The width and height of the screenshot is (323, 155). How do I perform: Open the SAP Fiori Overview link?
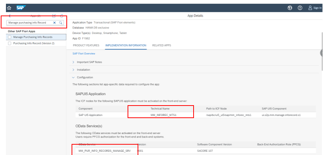(84, 54)
